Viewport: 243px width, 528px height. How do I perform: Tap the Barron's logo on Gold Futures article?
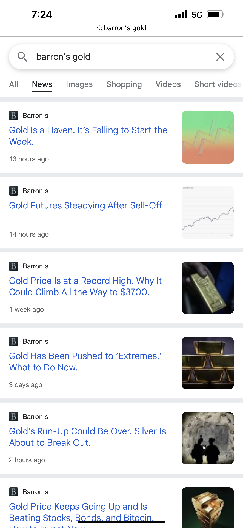click(x=13, y=191)
